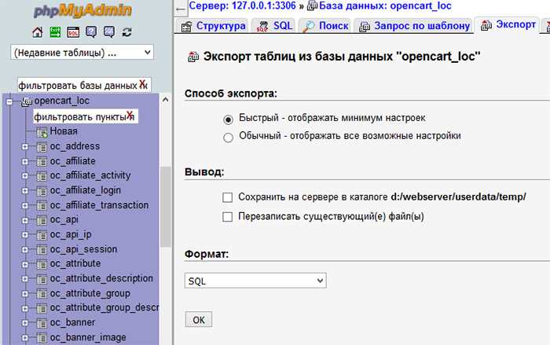
Task: Click the opencart_loc database icon in tree
Action: tap(27, 101)
